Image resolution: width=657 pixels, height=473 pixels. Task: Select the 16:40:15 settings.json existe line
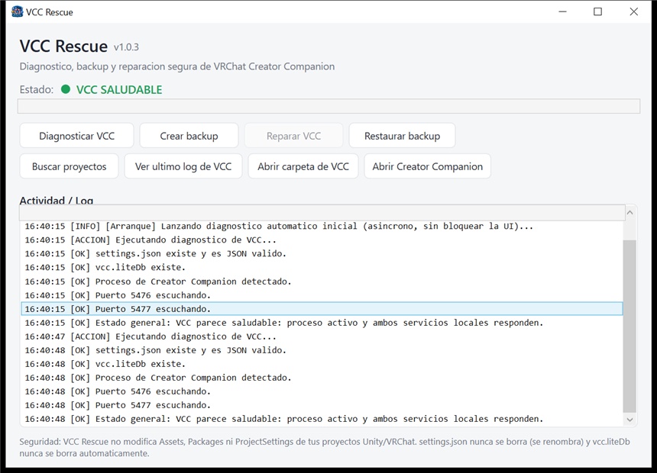(322, 253)
